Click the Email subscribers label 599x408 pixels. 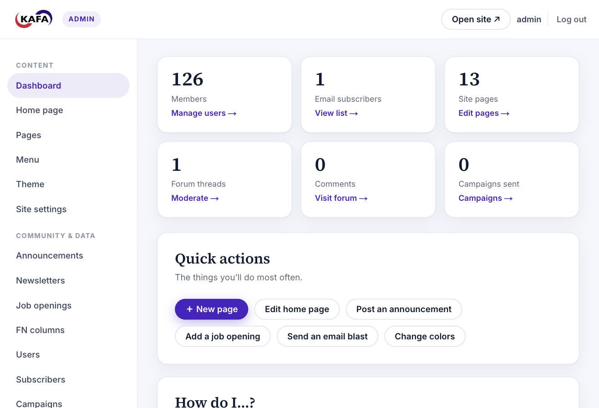(x=348, y=99)
